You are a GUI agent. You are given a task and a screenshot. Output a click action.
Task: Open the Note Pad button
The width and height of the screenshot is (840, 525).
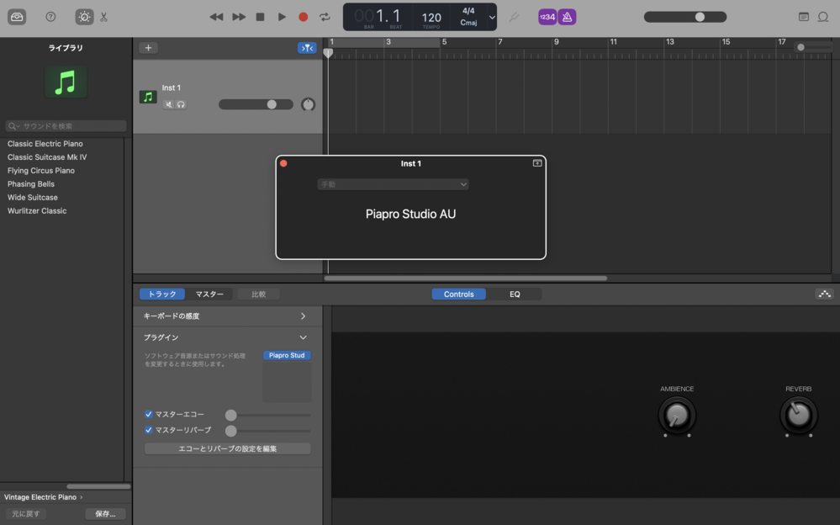click(804, 17)
